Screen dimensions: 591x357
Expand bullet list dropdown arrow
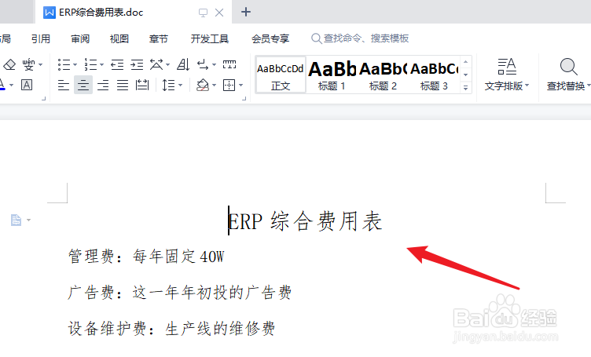pyautogui.click(x=75, y=64)
